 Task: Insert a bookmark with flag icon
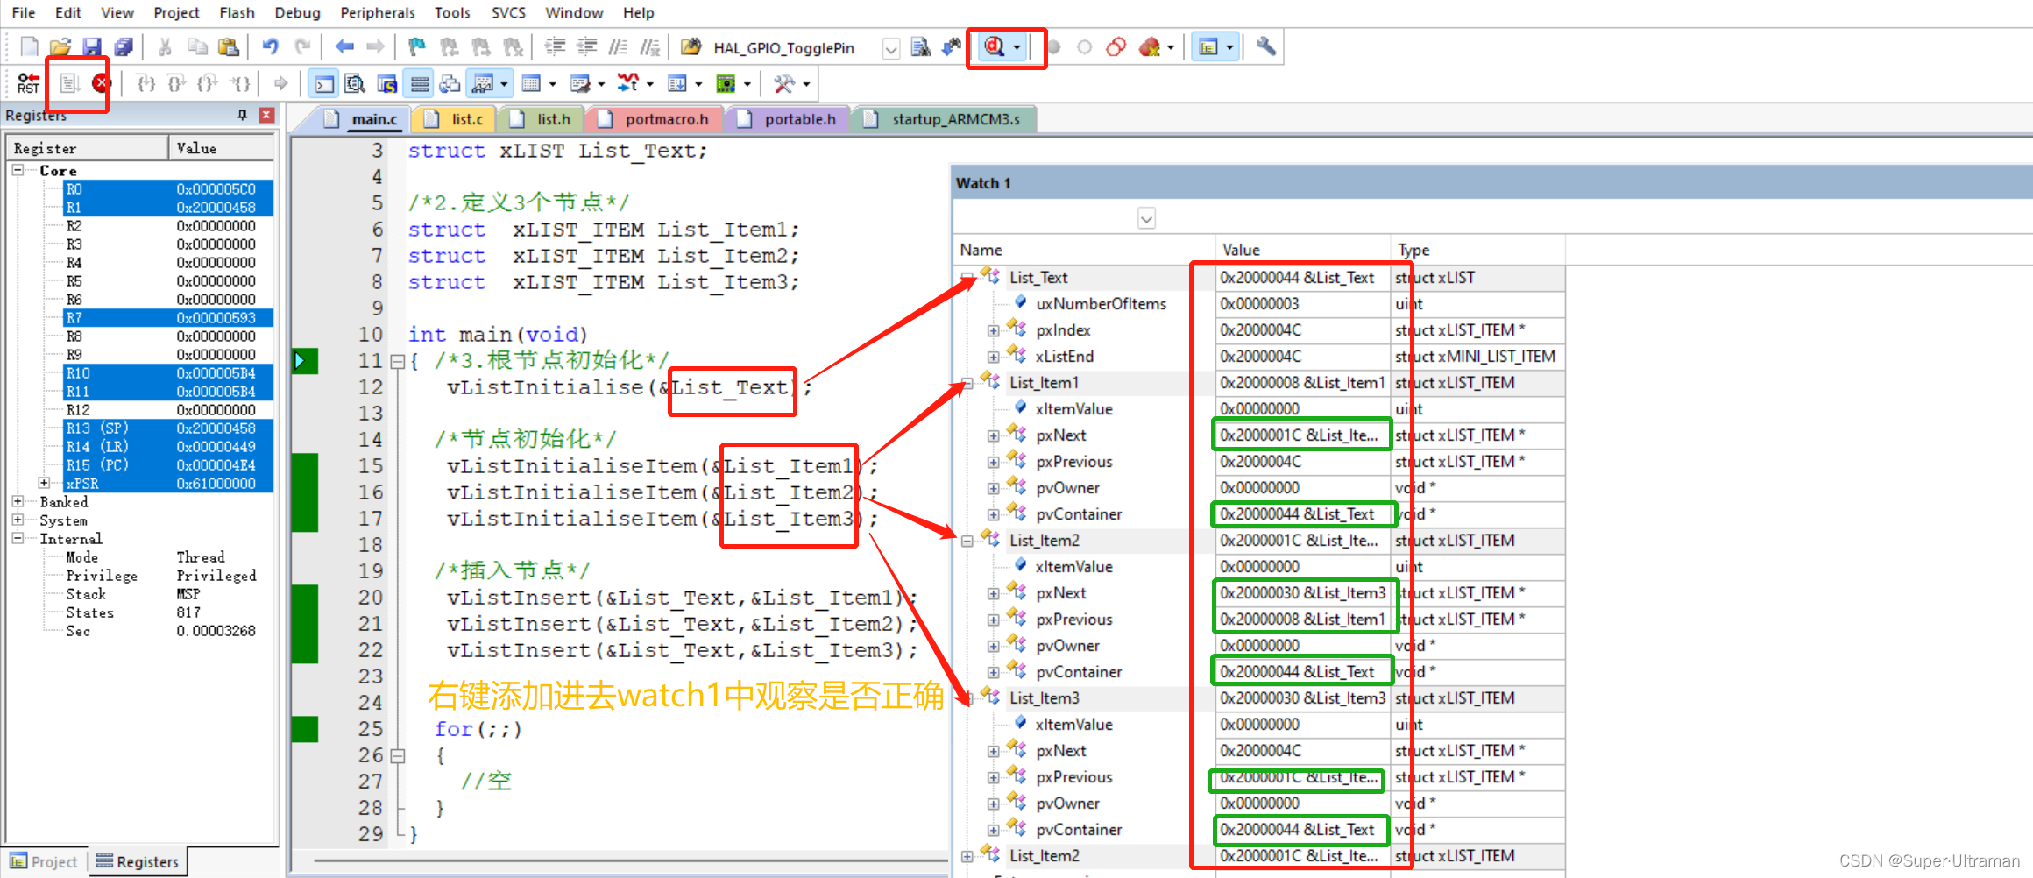coord(417,47)
